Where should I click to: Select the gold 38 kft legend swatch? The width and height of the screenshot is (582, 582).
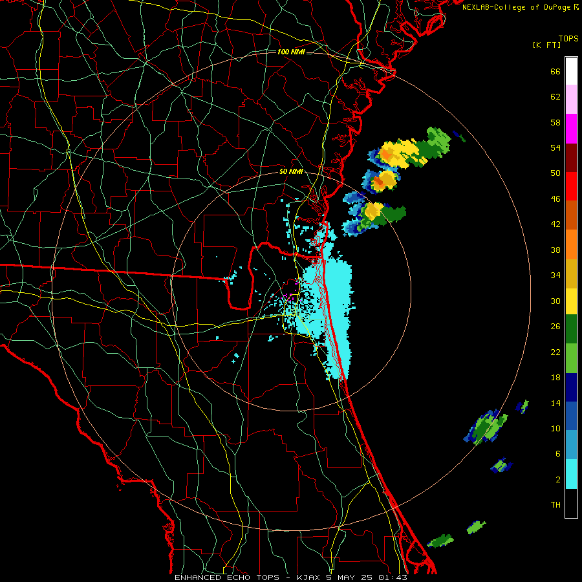pos(571,274)
